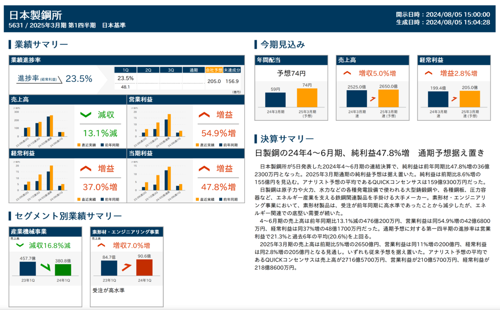
Task: Click the 素形材・エンジニアリング事業 segment header
Action: pos(127,232)
